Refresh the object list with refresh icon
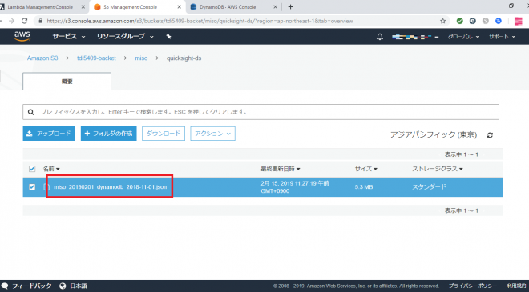529x292 pixels. point(490,135)
